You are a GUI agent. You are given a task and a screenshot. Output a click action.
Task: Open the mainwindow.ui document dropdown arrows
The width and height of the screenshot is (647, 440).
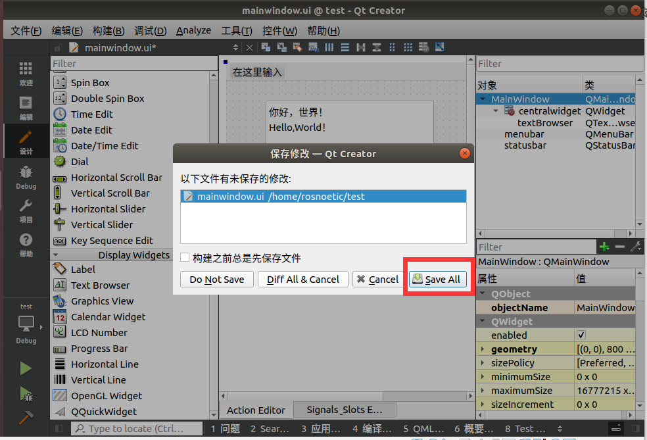pyautogui.click(x=235, y=48)
